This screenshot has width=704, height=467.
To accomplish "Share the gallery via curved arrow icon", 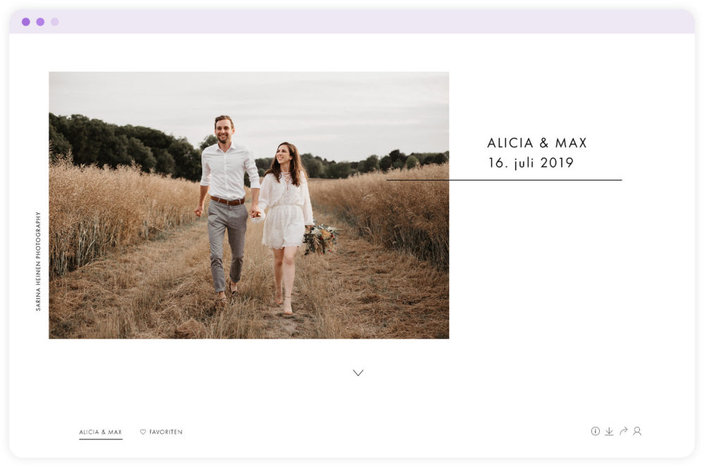I will click(623, 431).
